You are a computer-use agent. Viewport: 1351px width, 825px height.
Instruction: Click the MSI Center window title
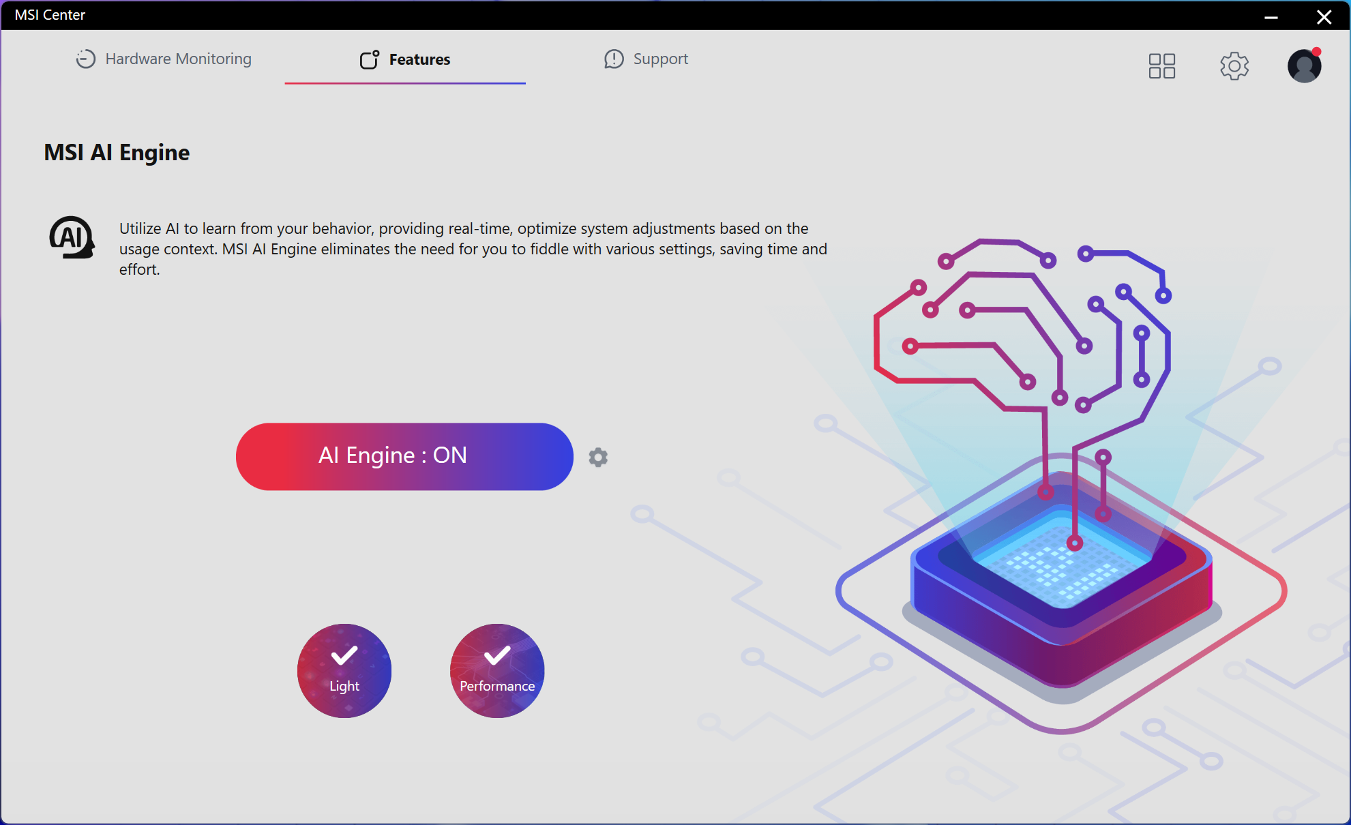click(50, 15)
